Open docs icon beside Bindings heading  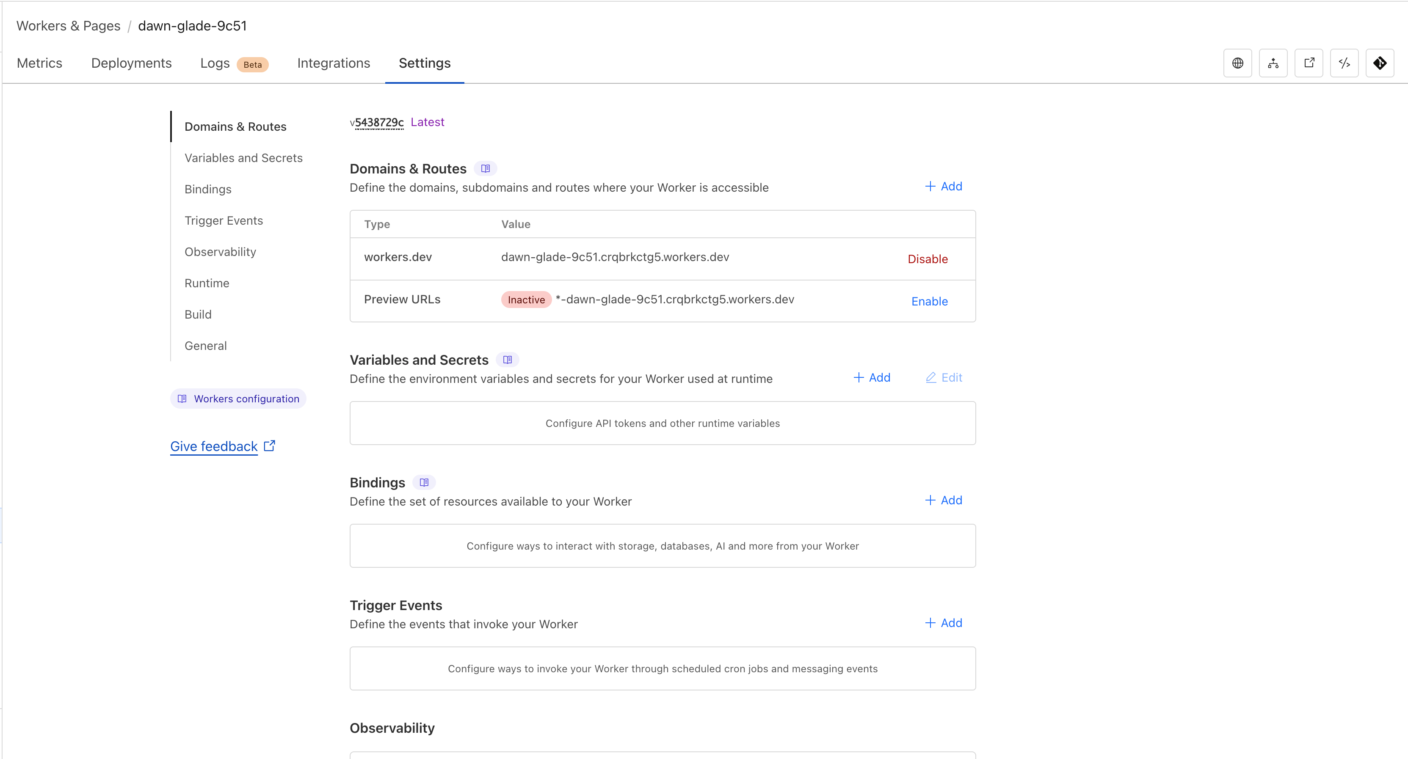pos(424,482)
